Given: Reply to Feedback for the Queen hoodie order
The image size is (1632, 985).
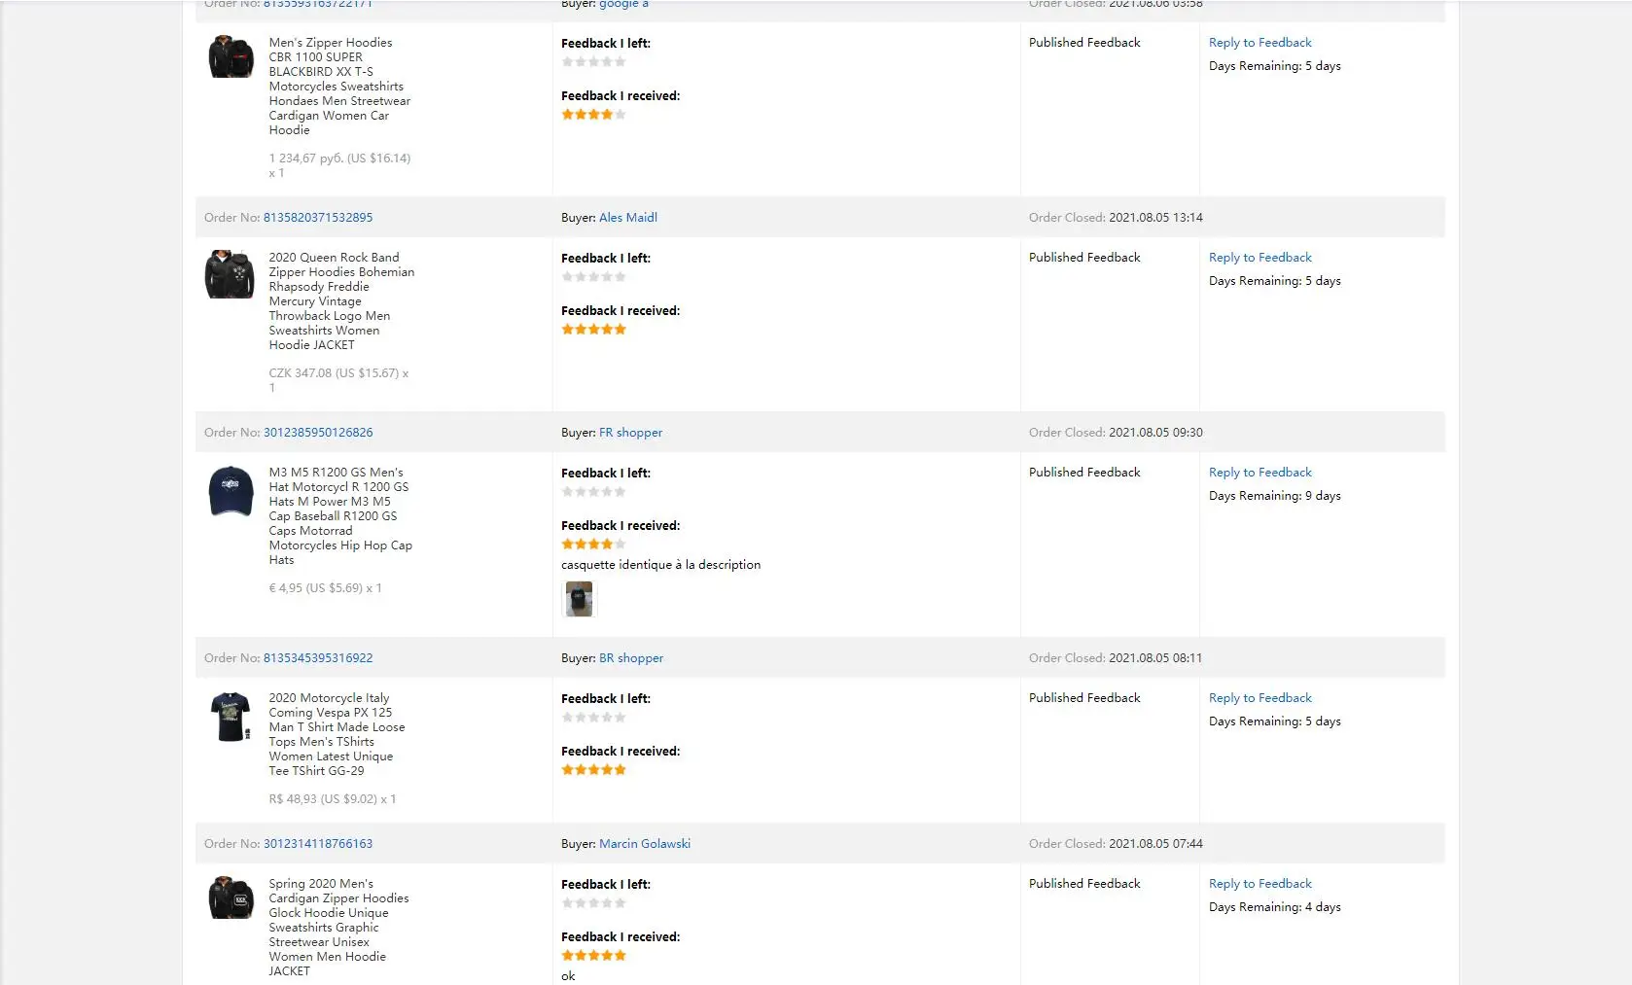Looking at the screenshot, I should click(x=1259, y=258).
